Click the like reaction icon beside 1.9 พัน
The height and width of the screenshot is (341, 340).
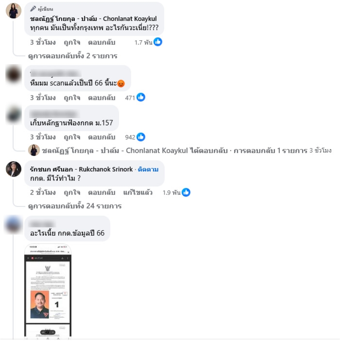[x=186, y=192]
